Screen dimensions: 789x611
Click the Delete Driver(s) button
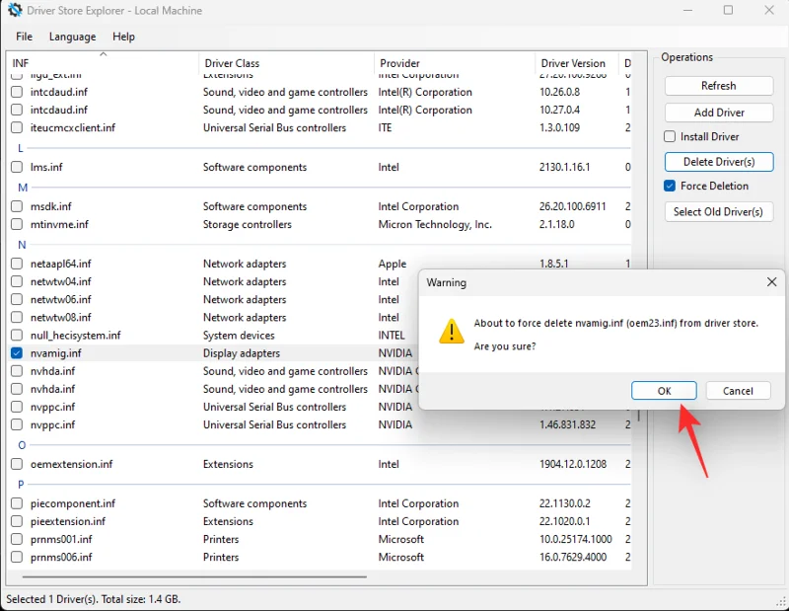718,161
